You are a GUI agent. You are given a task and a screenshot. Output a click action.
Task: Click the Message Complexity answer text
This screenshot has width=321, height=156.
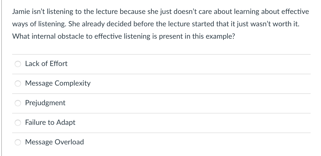[58, 83]
